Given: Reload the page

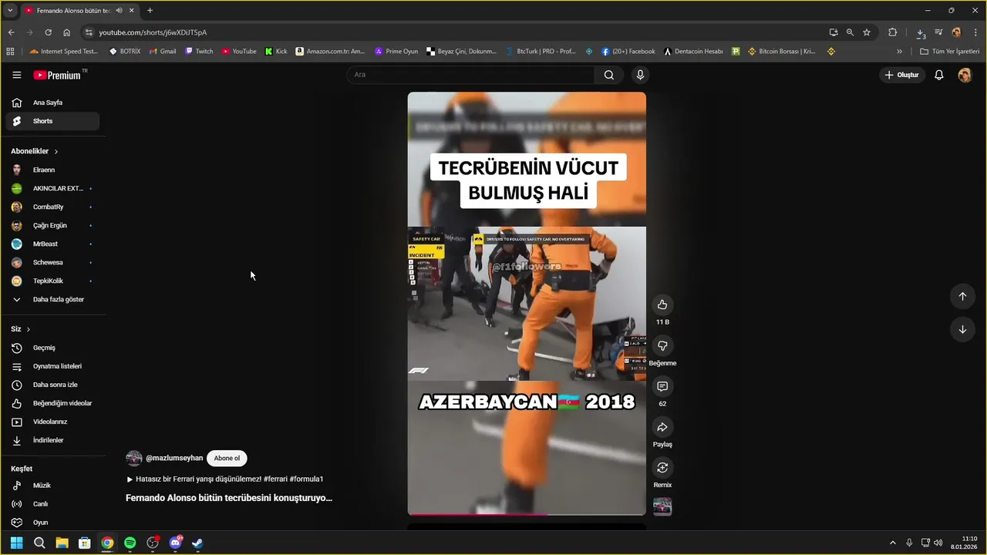Looking at the screenshot, I should coord(48,32).
